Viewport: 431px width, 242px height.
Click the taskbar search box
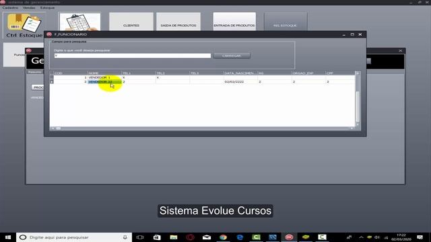(x=74, y=237)
